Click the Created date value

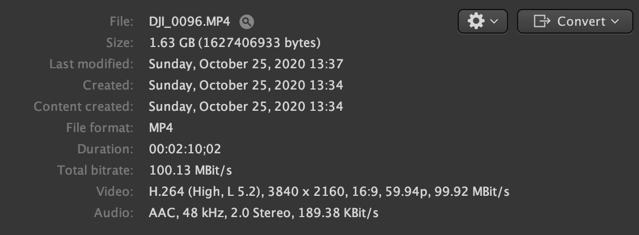tap(246, 85)
